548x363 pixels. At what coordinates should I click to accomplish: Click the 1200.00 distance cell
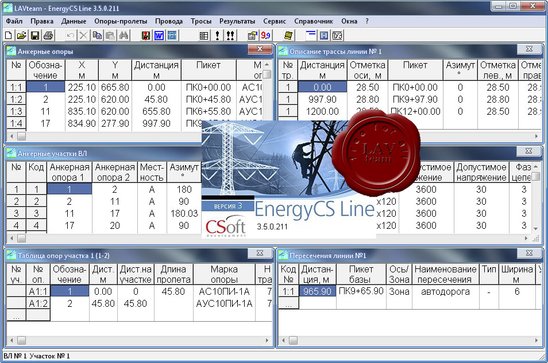coord(322,112)
